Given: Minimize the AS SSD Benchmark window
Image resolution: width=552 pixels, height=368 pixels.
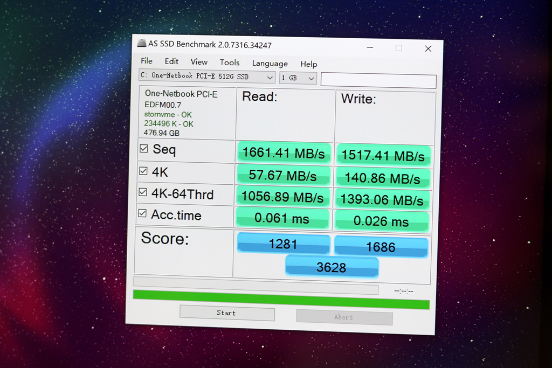Looking at the screenshot, I should 370,47.
